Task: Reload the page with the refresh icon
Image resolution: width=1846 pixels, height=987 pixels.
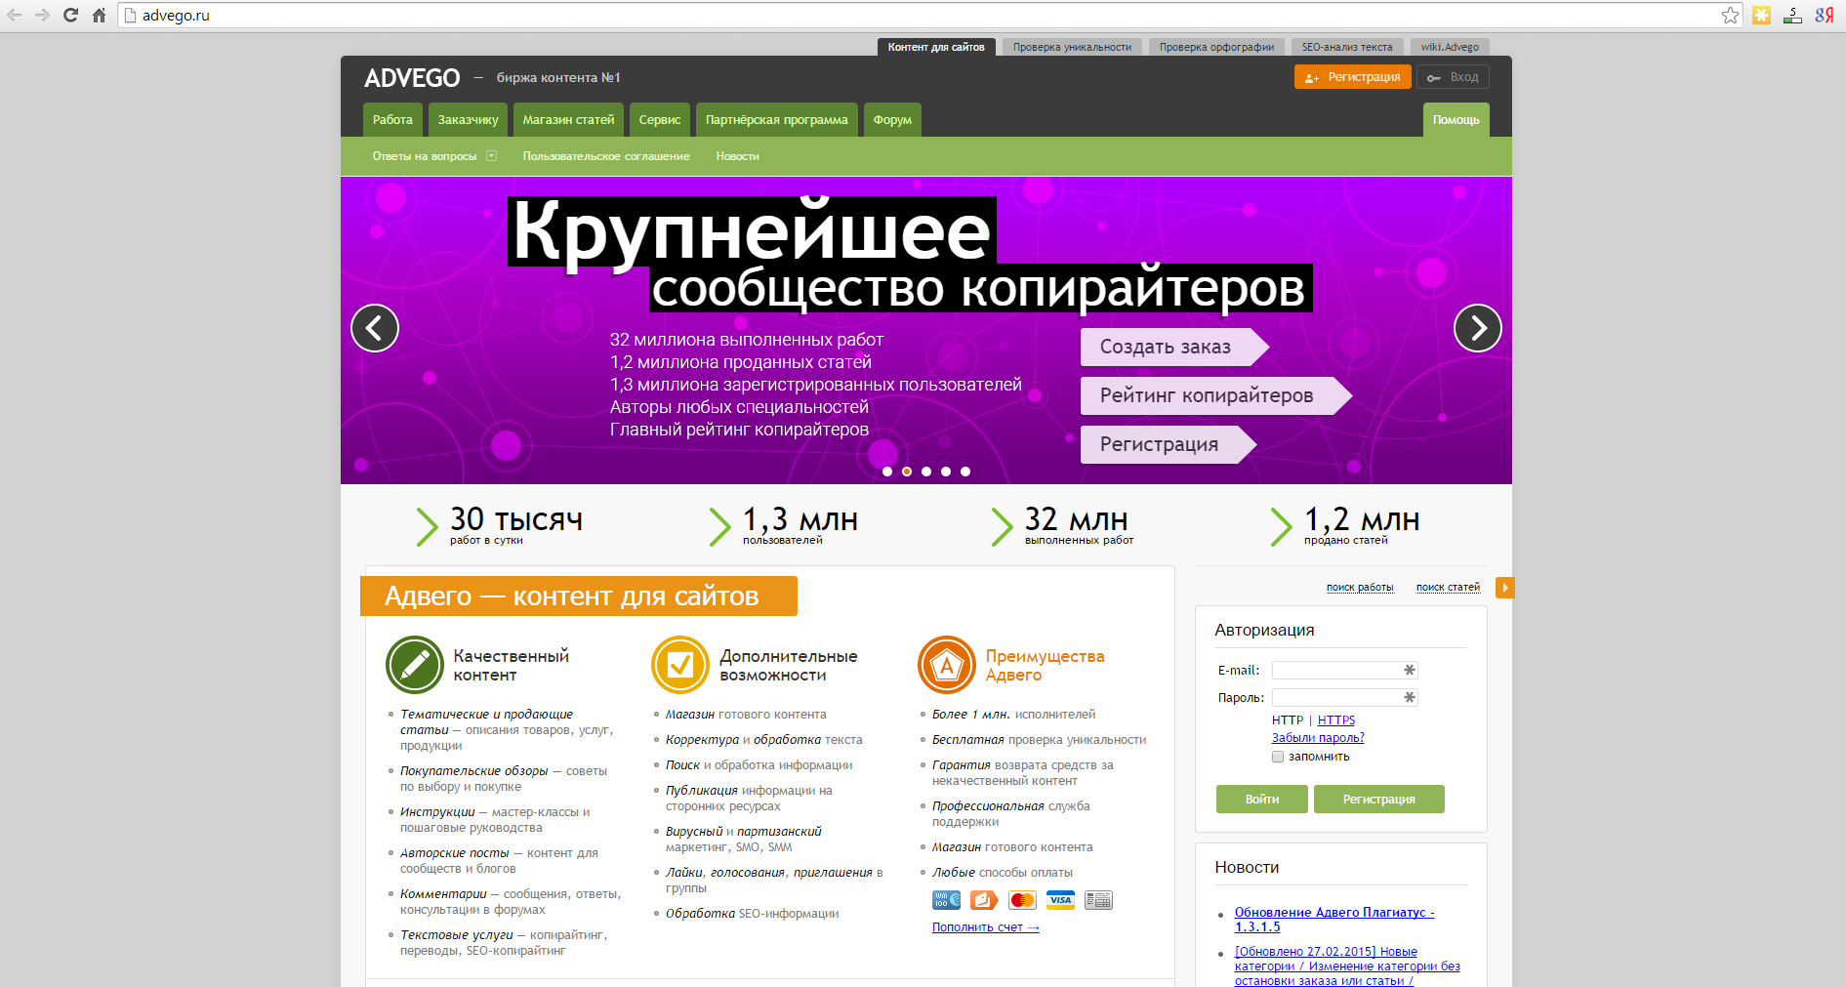Action: 70,15
